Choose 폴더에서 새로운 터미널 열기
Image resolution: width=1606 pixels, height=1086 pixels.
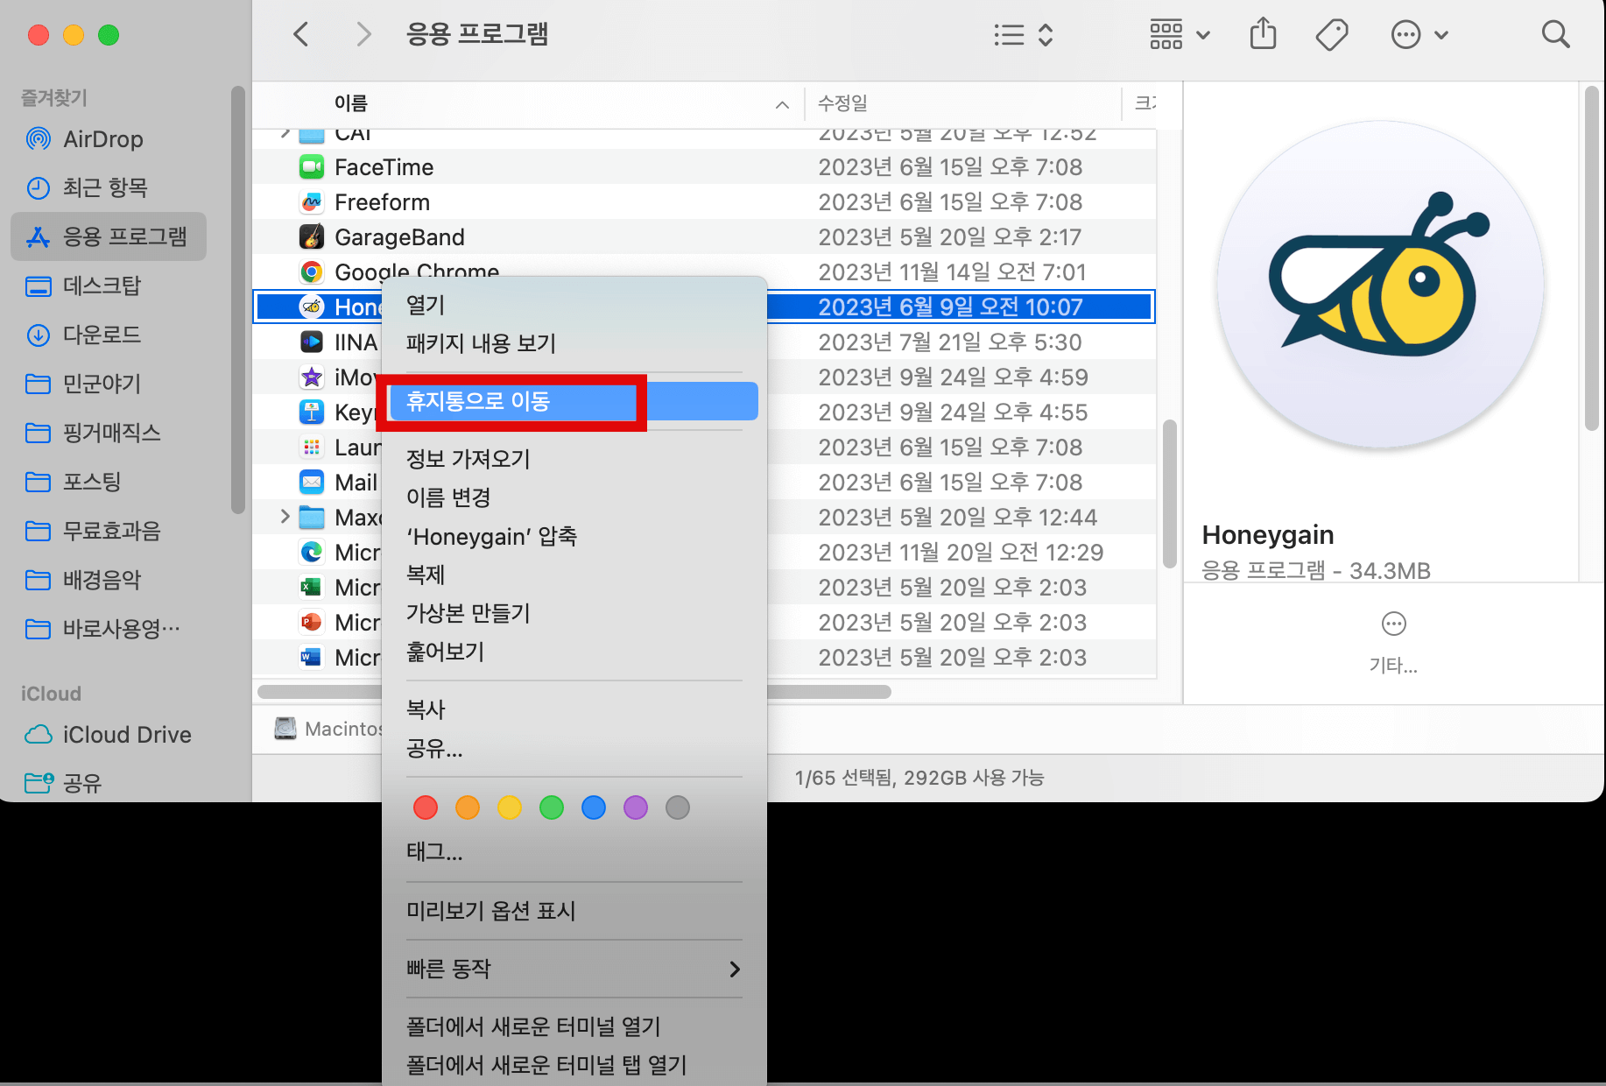(574, 1026)
